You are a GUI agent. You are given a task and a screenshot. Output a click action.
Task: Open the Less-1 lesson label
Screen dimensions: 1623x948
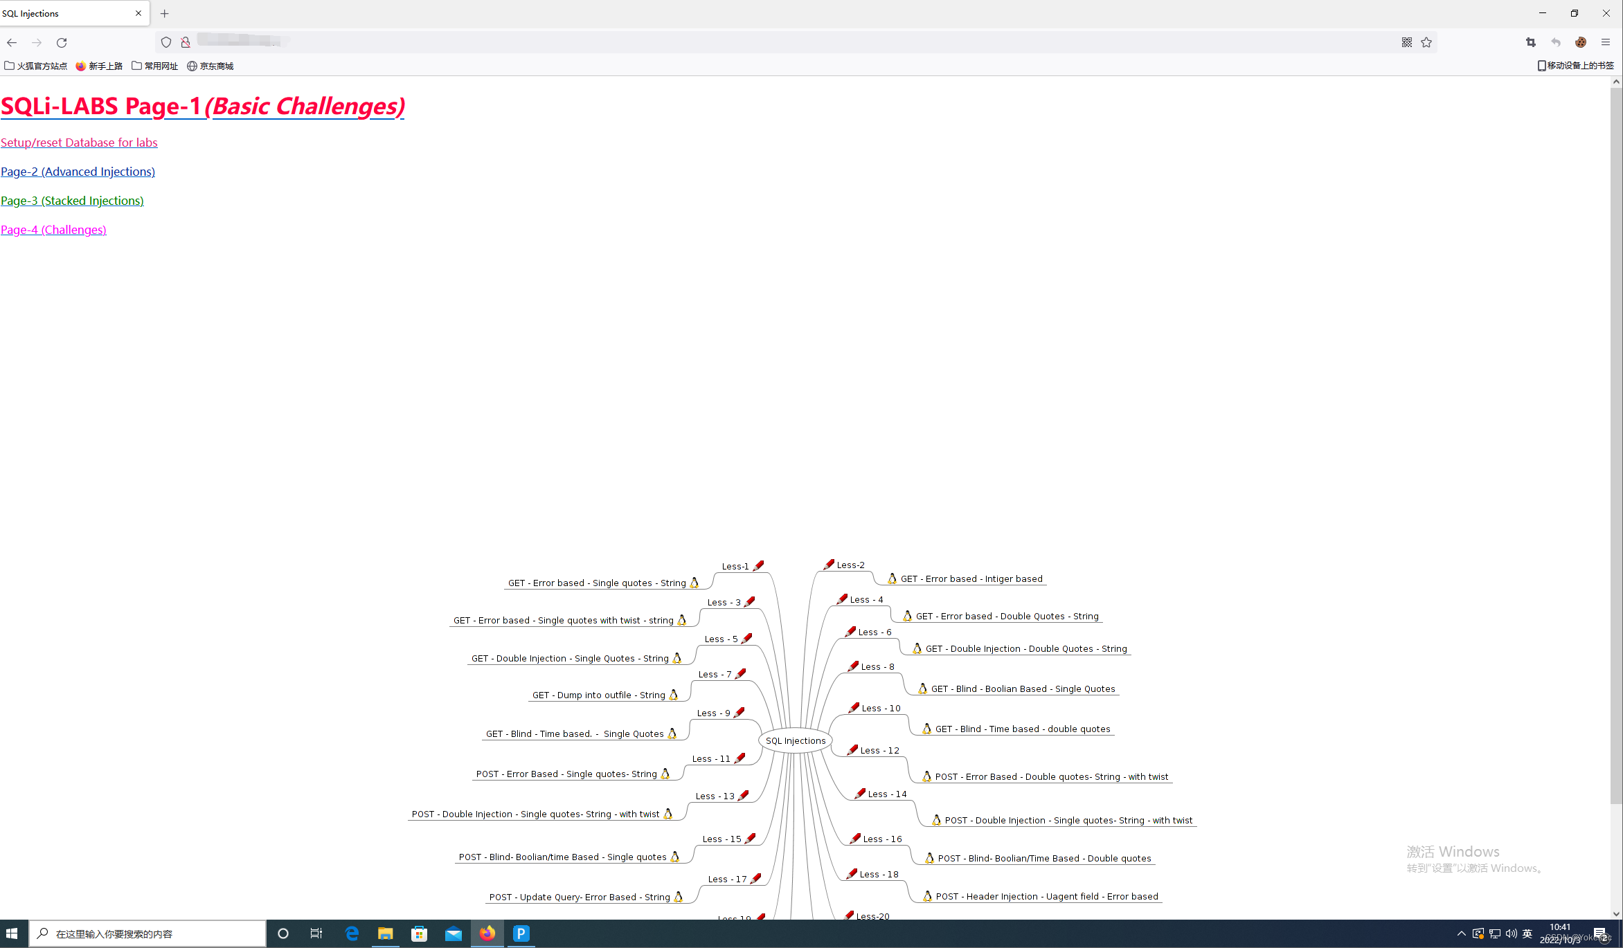click(735, 566)
